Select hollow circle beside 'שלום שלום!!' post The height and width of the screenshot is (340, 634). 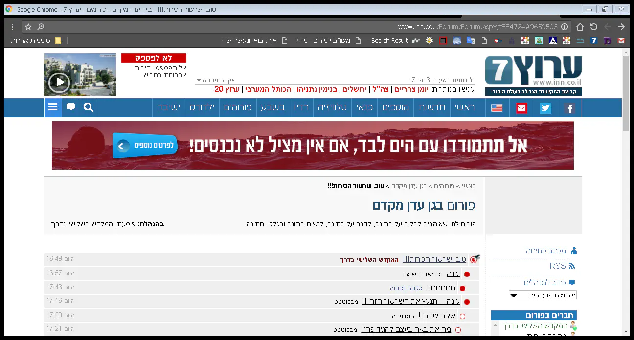coord(462,316)
